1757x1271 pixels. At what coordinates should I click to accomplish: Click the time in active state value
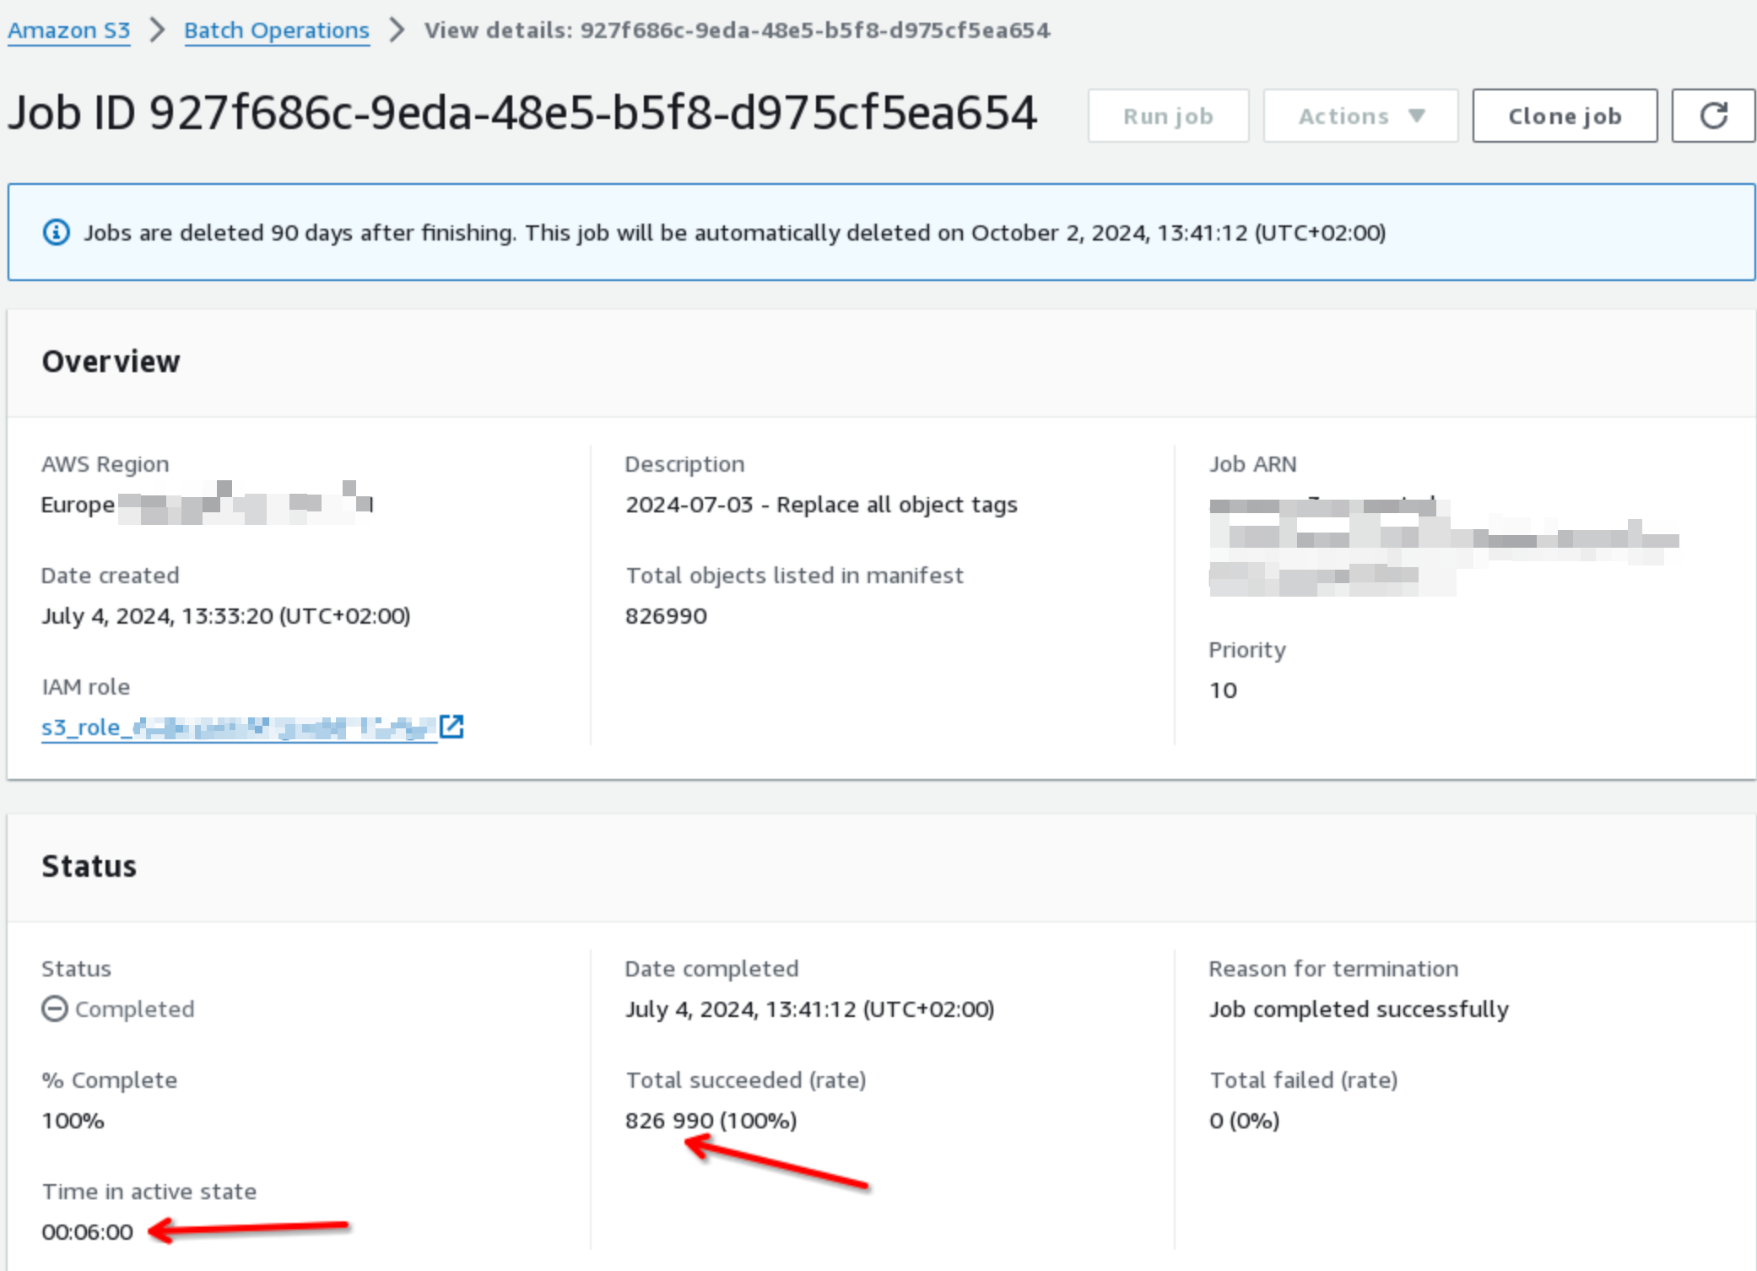click(x=88, y=1231)
